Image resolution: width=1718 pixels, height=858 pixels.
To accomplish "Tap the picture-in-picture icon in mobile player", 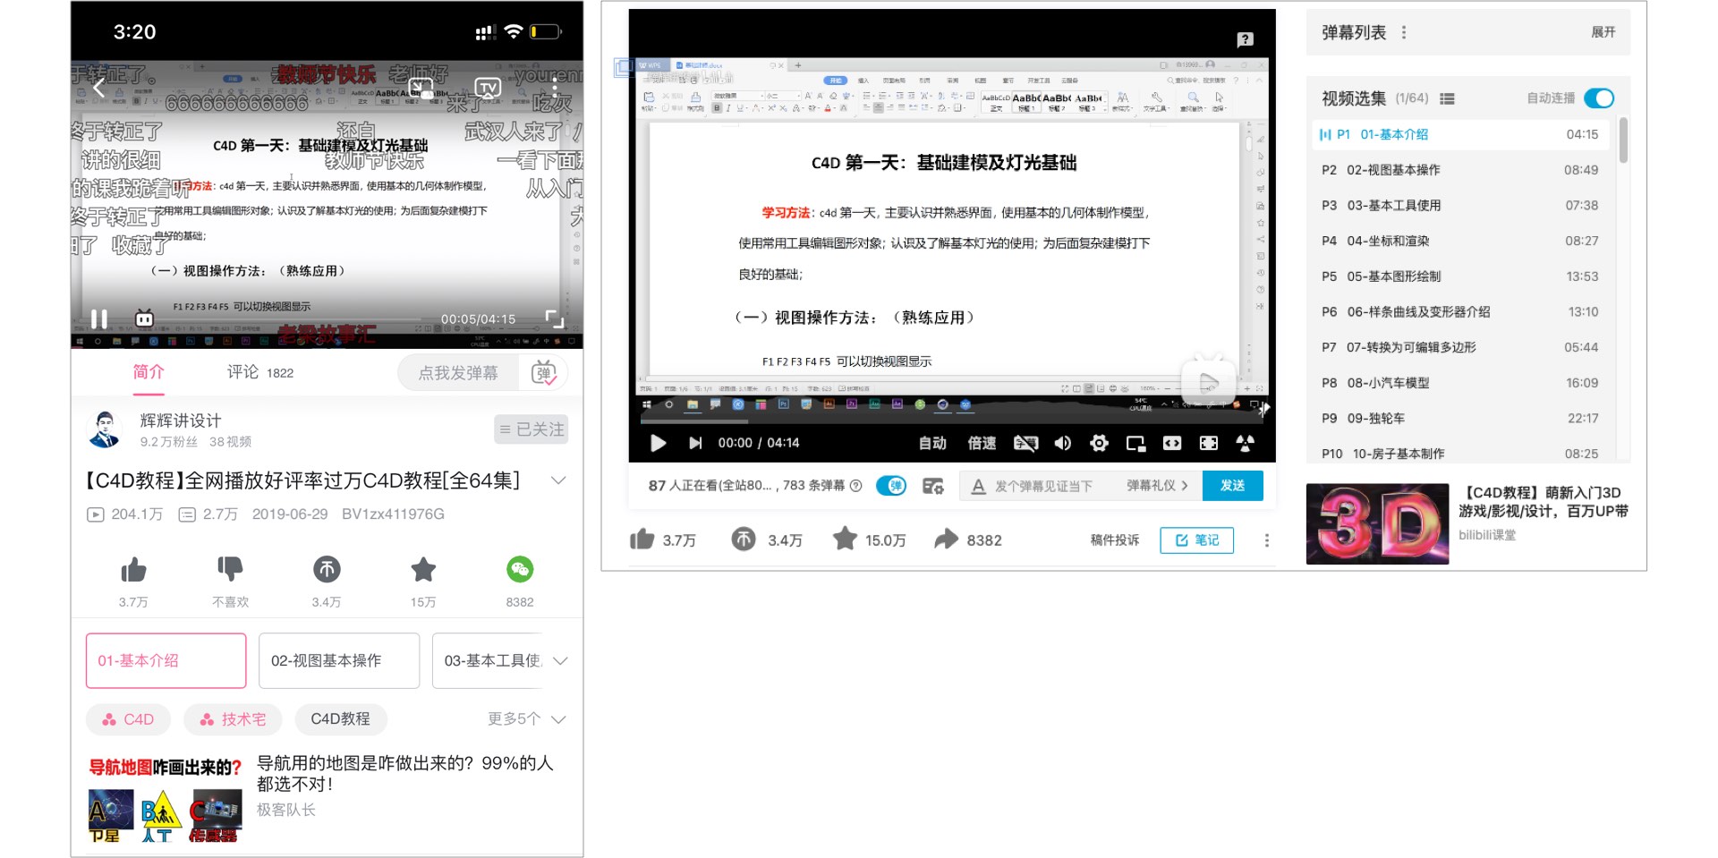I will coord(421,88).
